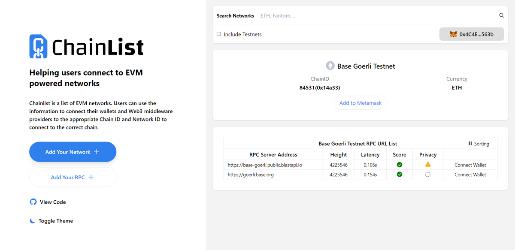Click the 0.105s latency value

[x=370, y=165]
